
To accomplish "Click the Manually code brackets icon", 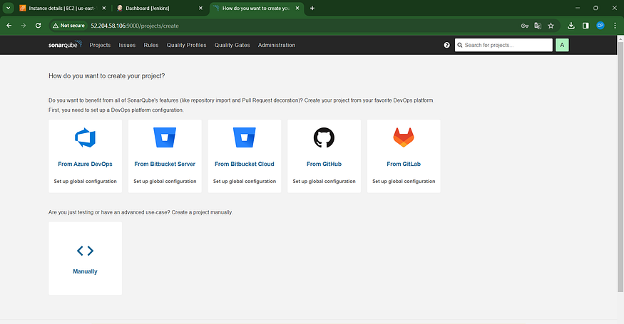I will 85,251.
